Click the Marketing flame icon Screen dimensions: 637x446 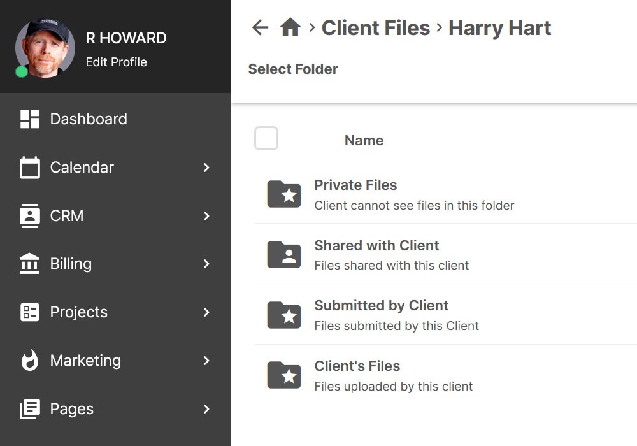click(30, 361)
